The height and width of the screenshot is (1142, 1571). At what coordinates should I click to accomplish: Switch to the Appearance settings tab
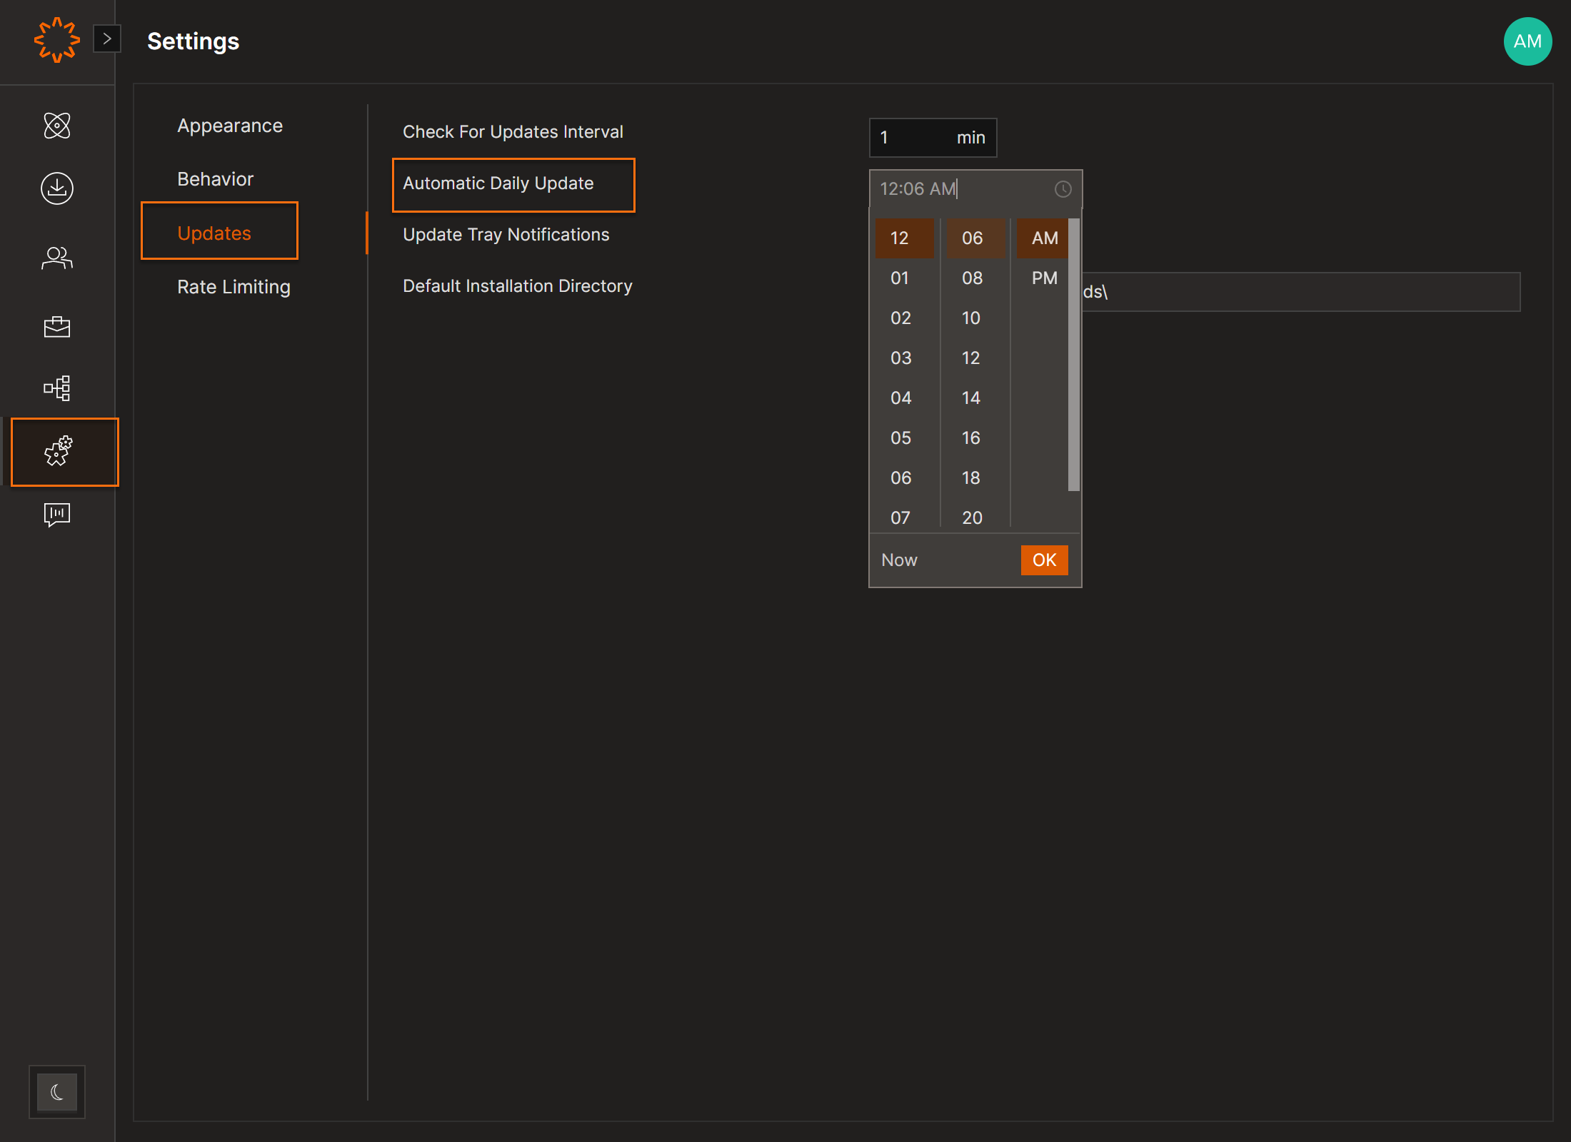230,126
